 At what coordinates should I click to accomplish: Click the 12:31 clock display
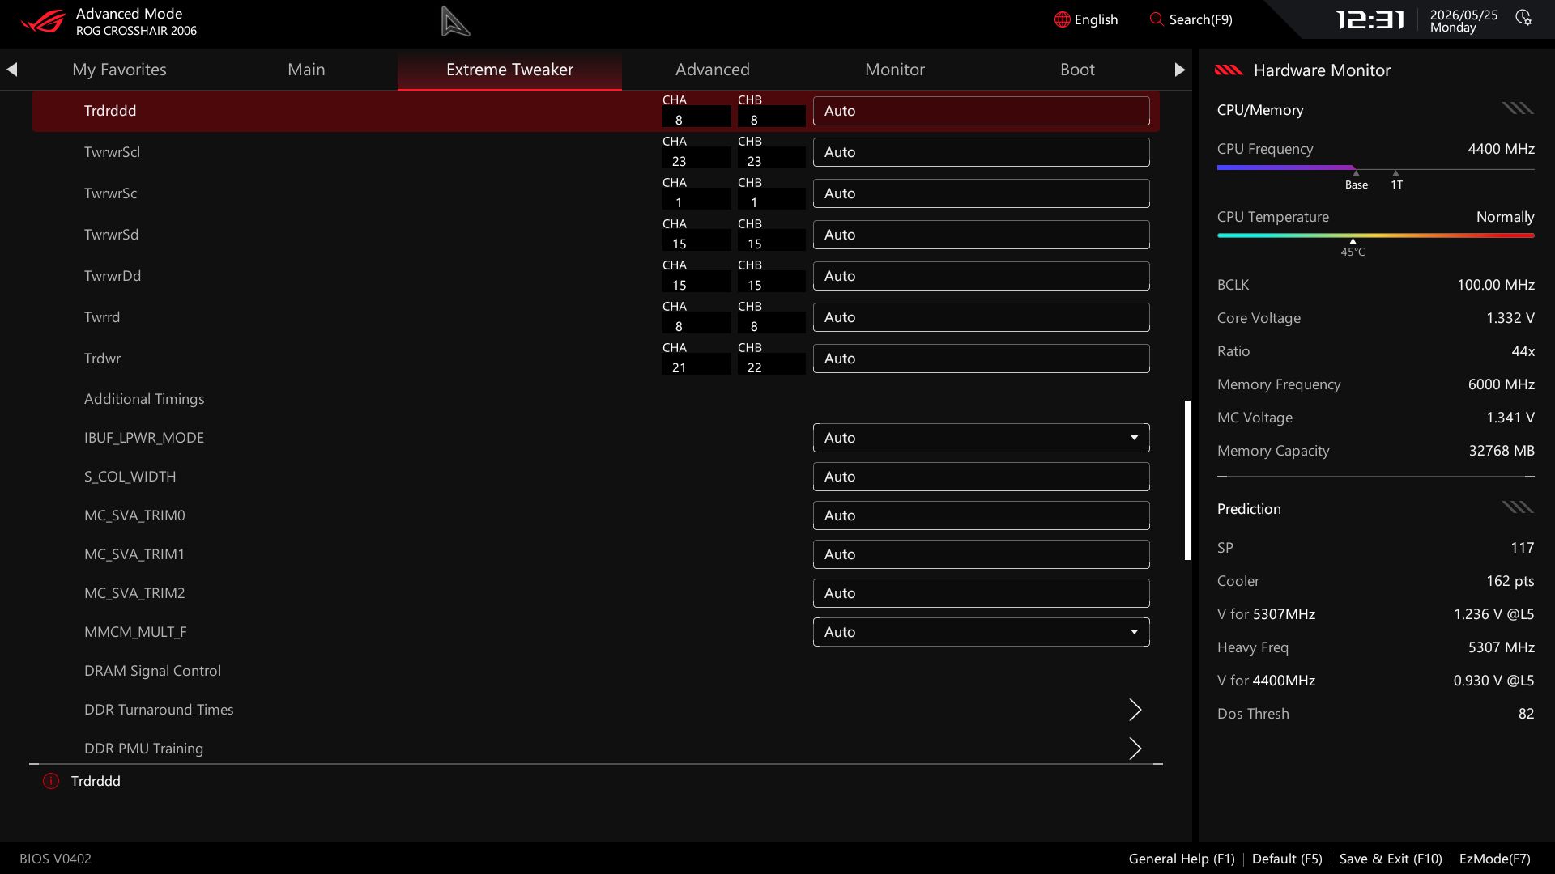click(x=1370, y=19)
